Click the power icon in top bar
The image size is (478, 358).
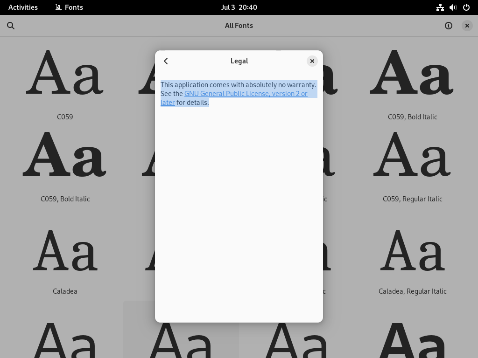[466, 7]
